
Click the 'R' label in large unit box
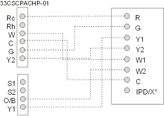138,18
